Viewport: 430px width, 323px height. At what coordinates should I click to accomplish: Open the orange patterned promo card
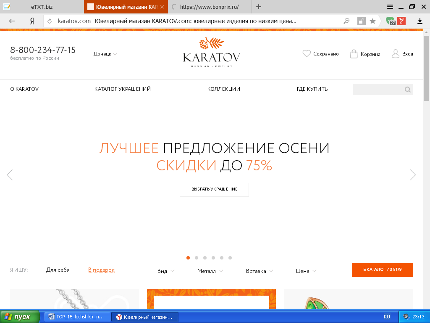[x=211, y=299]
